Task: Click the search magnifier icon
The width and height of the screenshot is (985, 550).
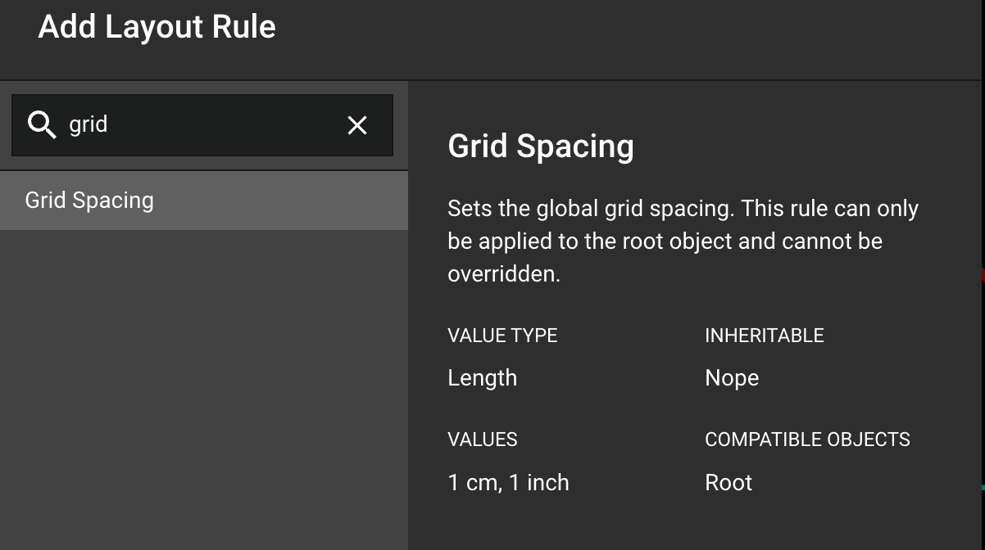Action: (41, 124)
